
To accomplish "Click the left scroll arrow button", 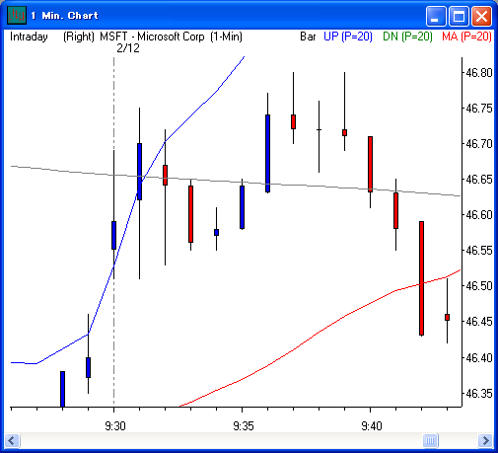I will click(13, 440).
